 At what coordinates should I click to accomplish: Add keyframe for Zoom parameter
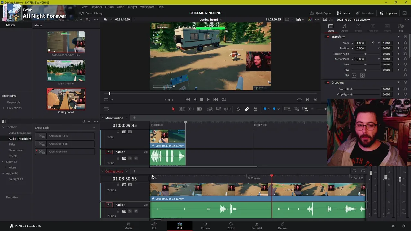[398, 43]
